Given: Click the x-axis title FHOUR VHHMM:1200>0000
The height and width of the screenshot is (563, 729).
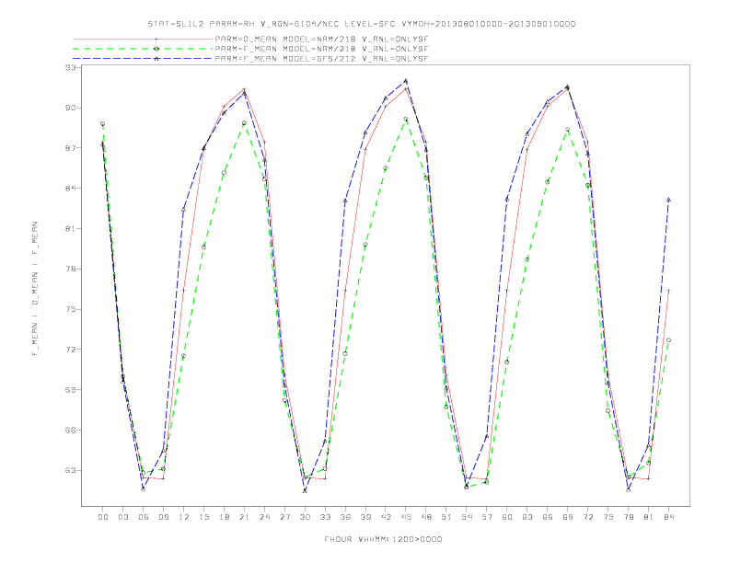Looking at the screenshot, I should point(383,539).
